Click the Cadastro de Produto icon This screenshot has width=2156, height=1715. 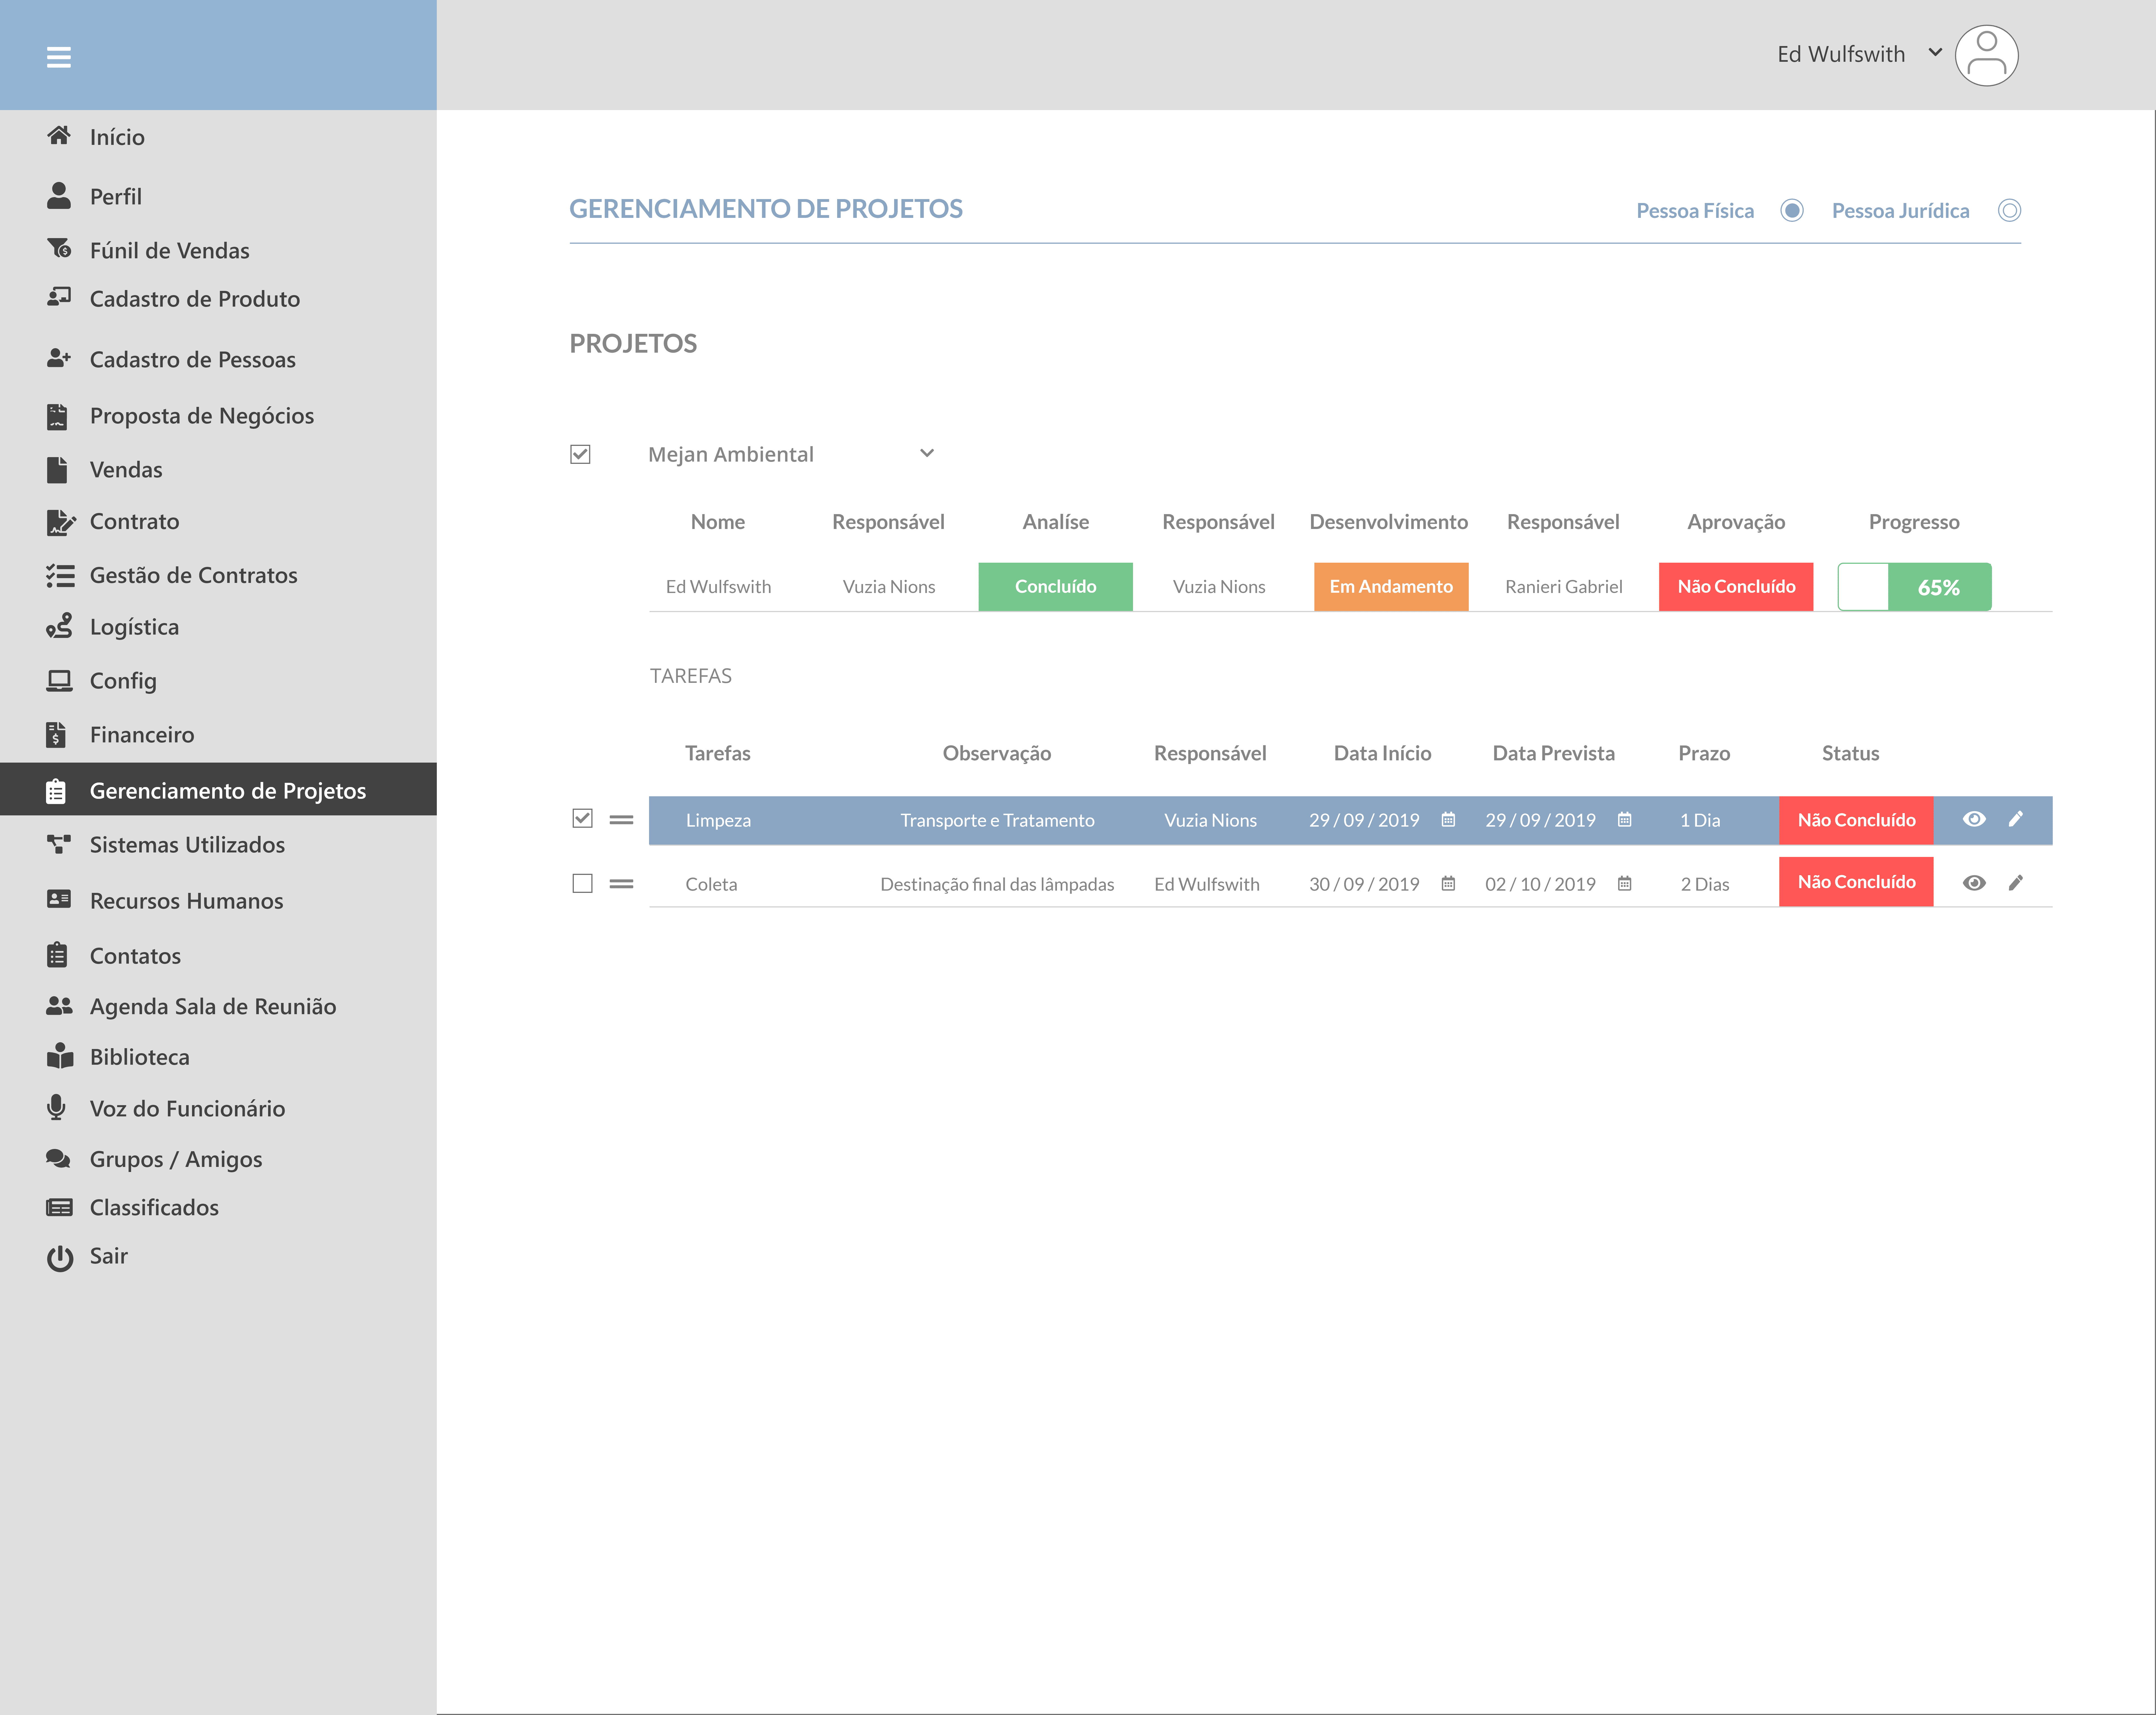[59, 297]
